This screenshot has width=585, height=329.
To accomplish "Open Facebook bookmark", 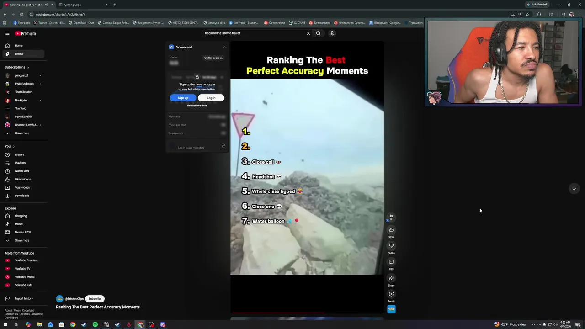I will (x=21, y=23).
